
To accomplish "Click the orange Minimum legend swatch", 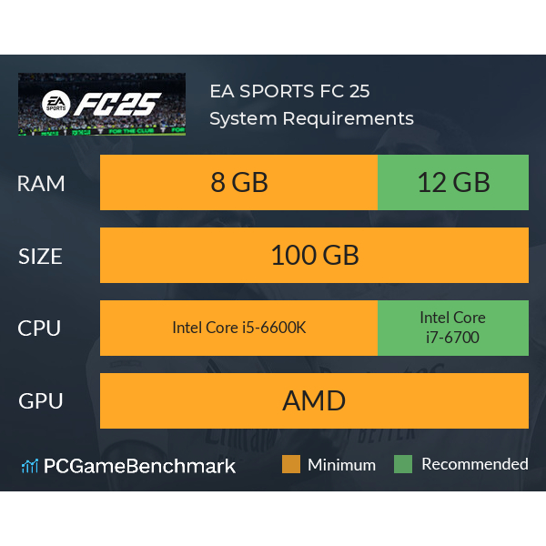I will pyautogui.click(x=291, y=464).
